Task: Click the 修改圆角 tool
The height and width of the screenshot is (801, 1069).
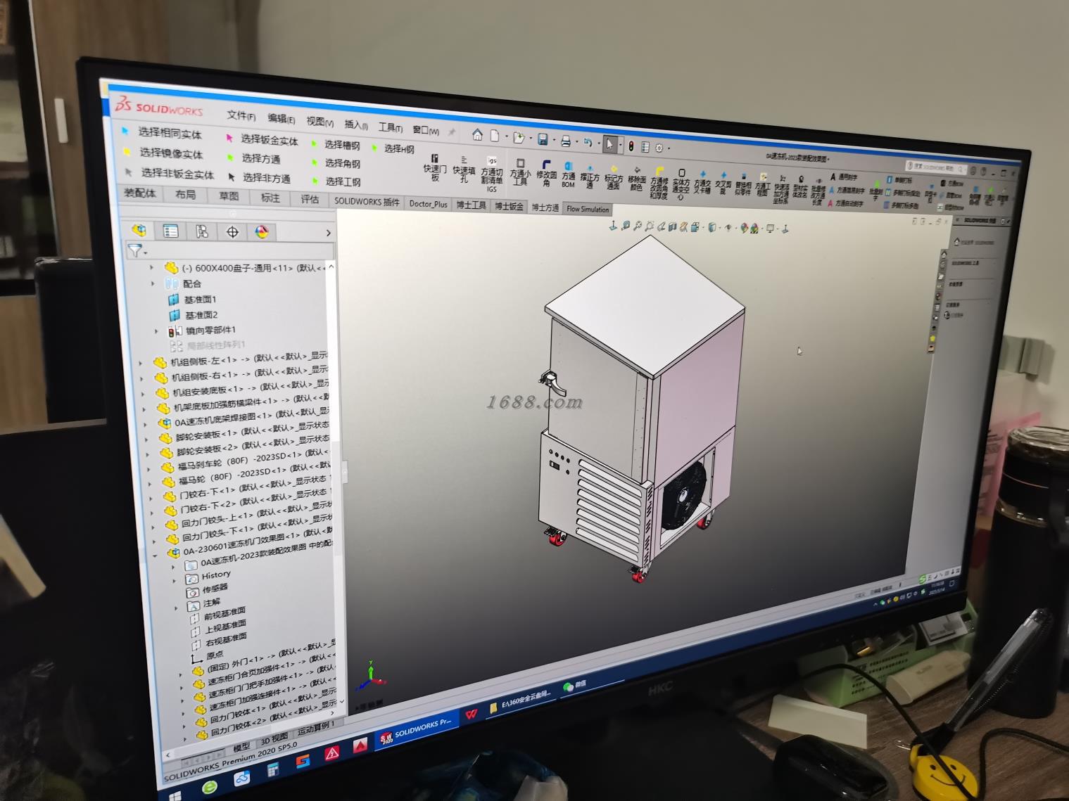Action: 546,174
